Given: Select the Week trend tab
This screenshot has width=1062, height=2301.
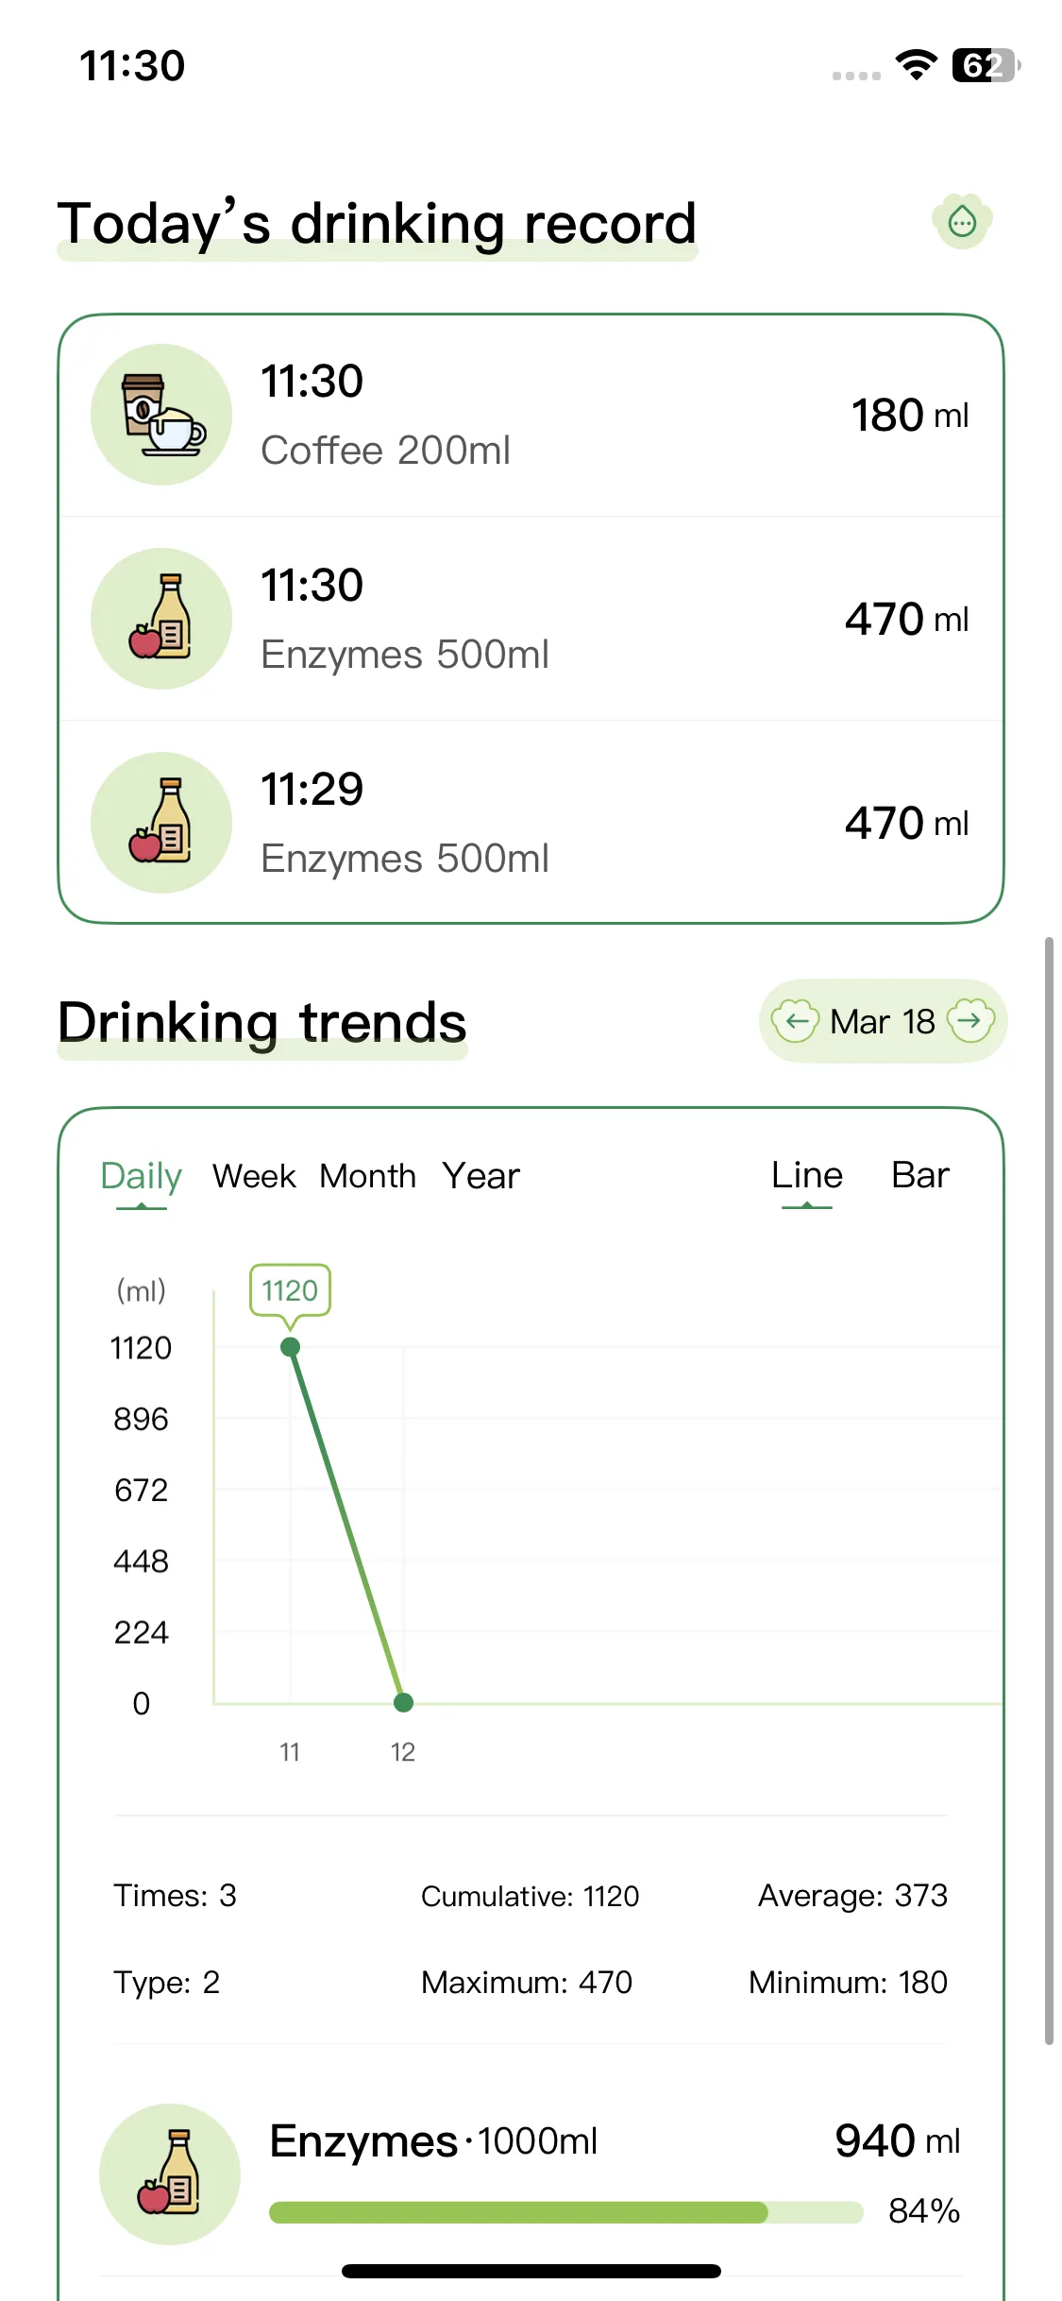Looking at the screenshot, I should pos(254,1177).
